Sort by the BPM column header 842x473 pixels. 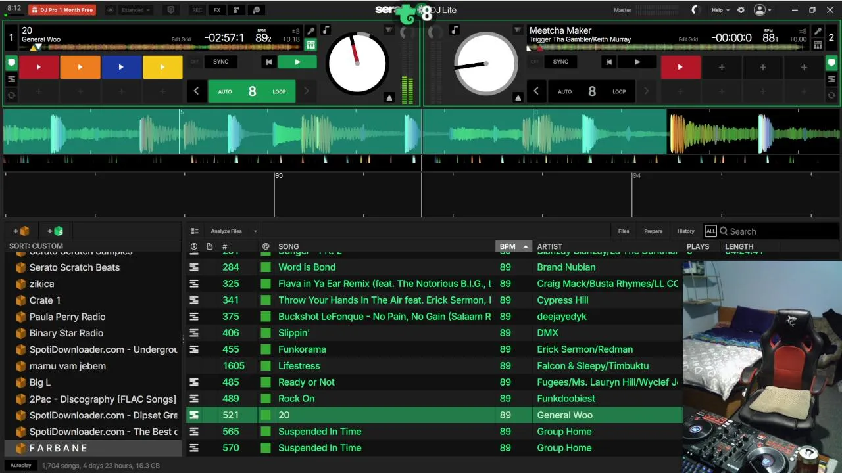[x=513, y=246]
